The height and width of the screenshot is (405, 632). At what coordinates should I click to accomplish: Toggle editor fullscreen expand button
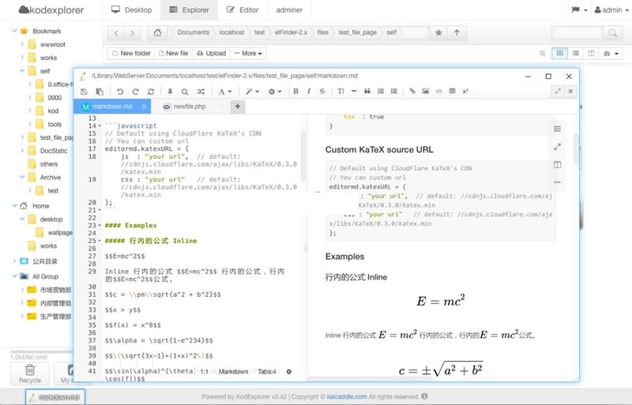click(558, 92)
